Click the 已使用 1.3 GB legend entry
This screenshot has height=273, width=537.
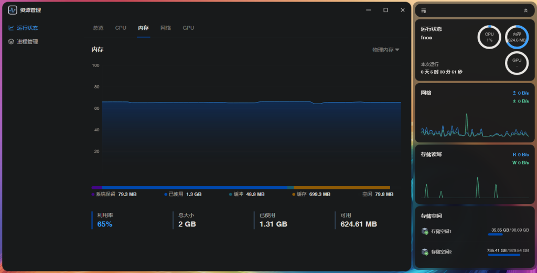(x=183, y=194)
